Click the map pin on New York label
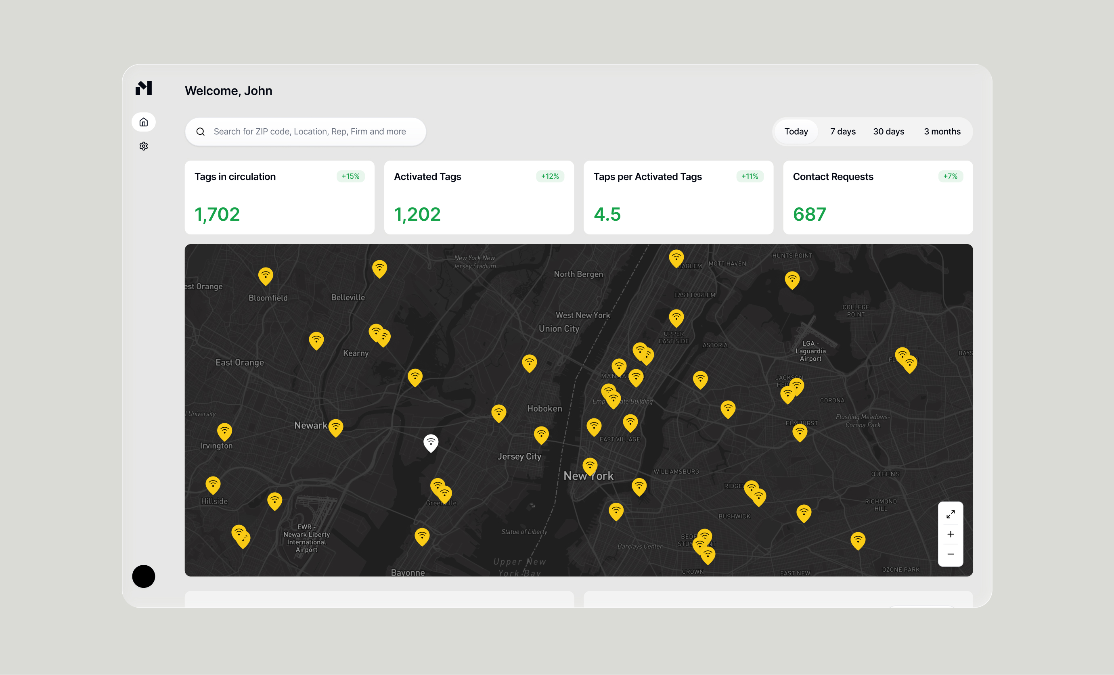This screenshot has width=1114, height=675. (590, 466)
